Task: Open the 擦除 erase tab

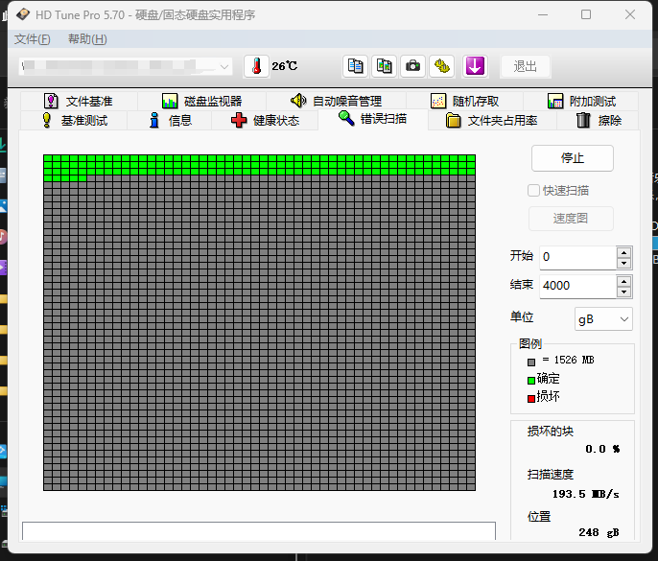Action: pos(599,121)
